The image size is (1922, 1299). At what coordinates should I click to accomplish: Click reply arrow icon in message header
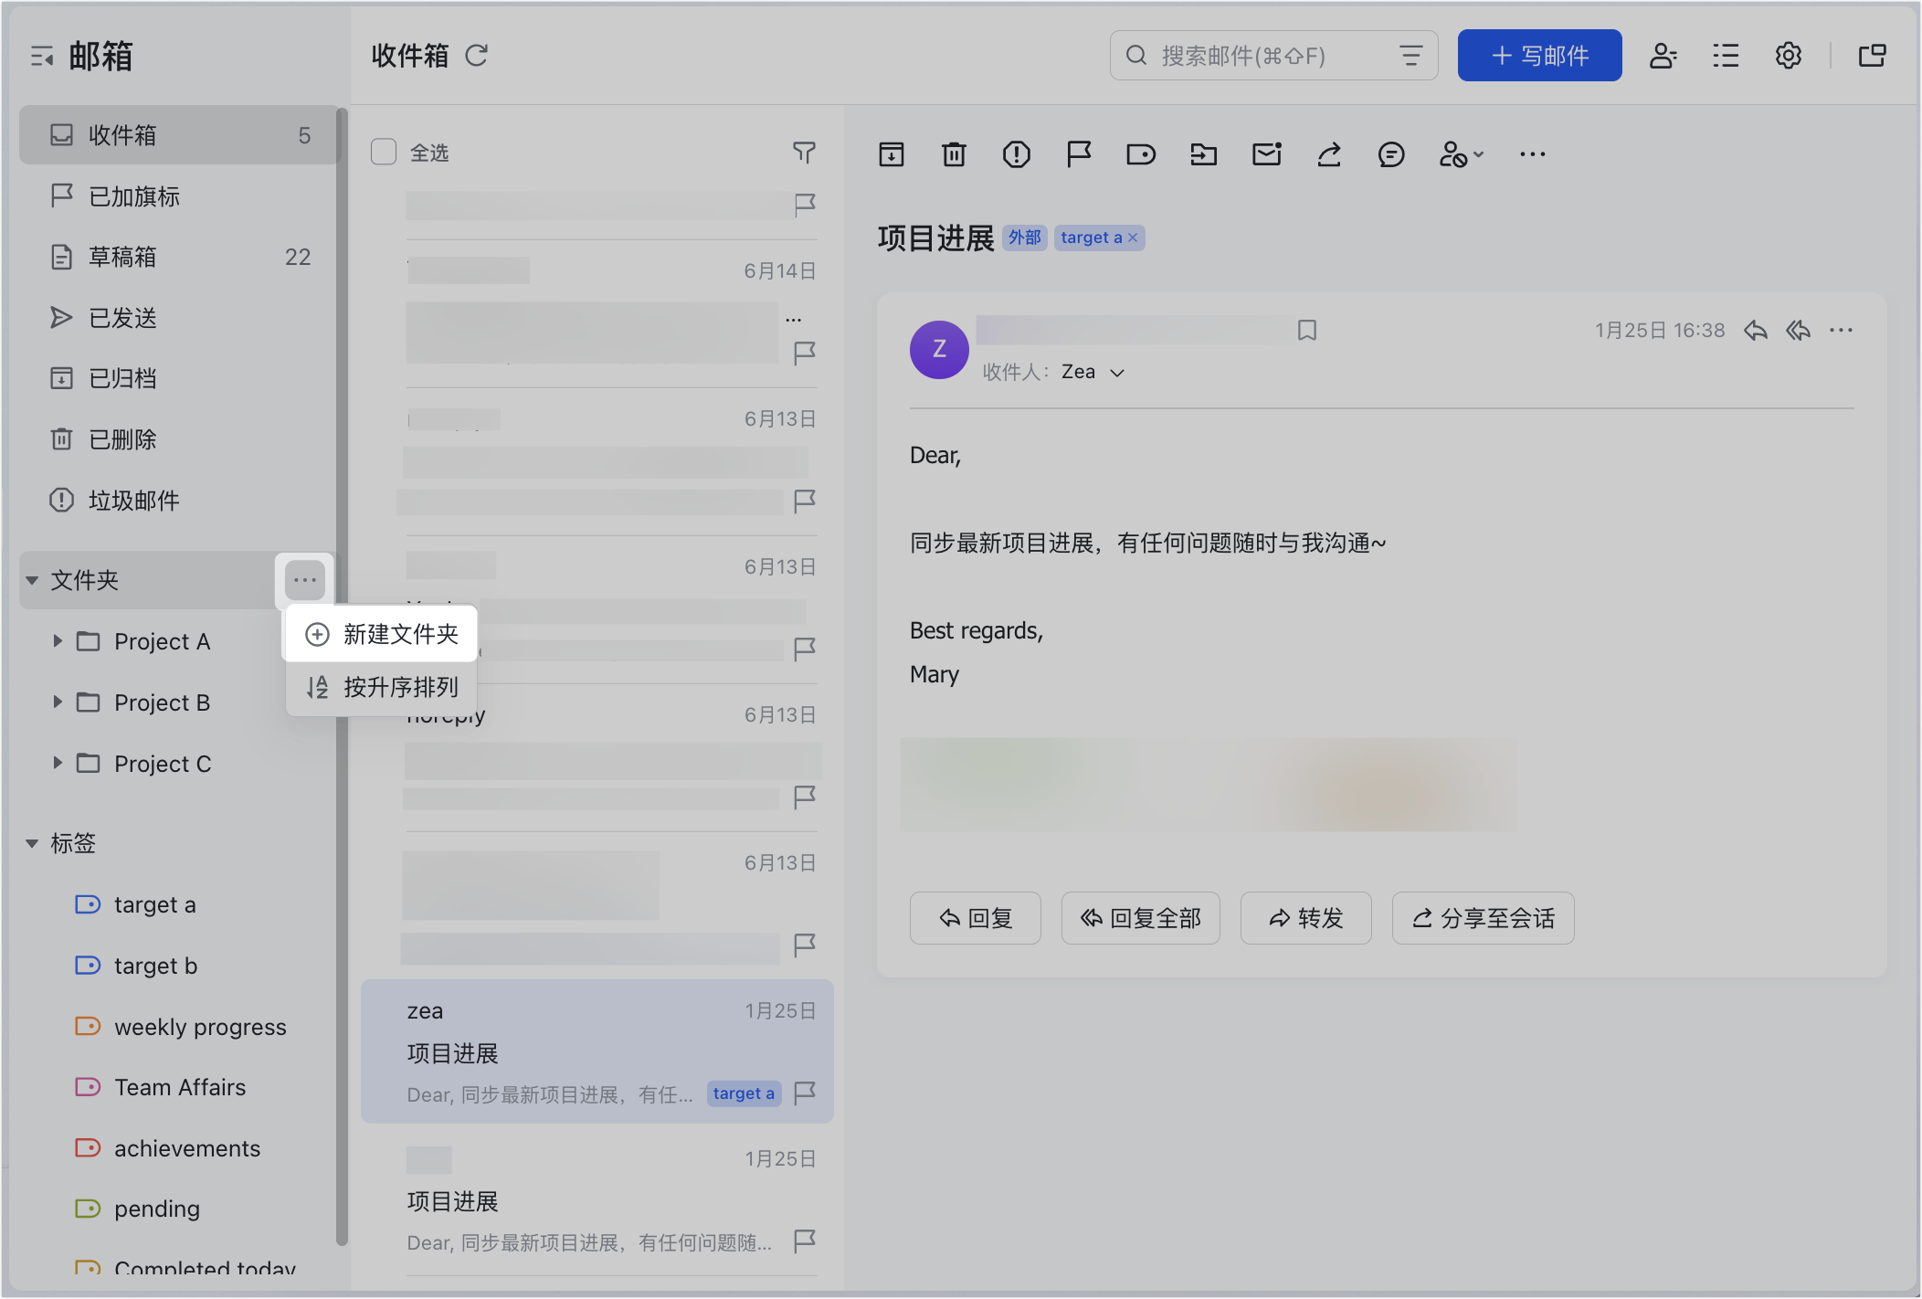[x=1755, y=330]
